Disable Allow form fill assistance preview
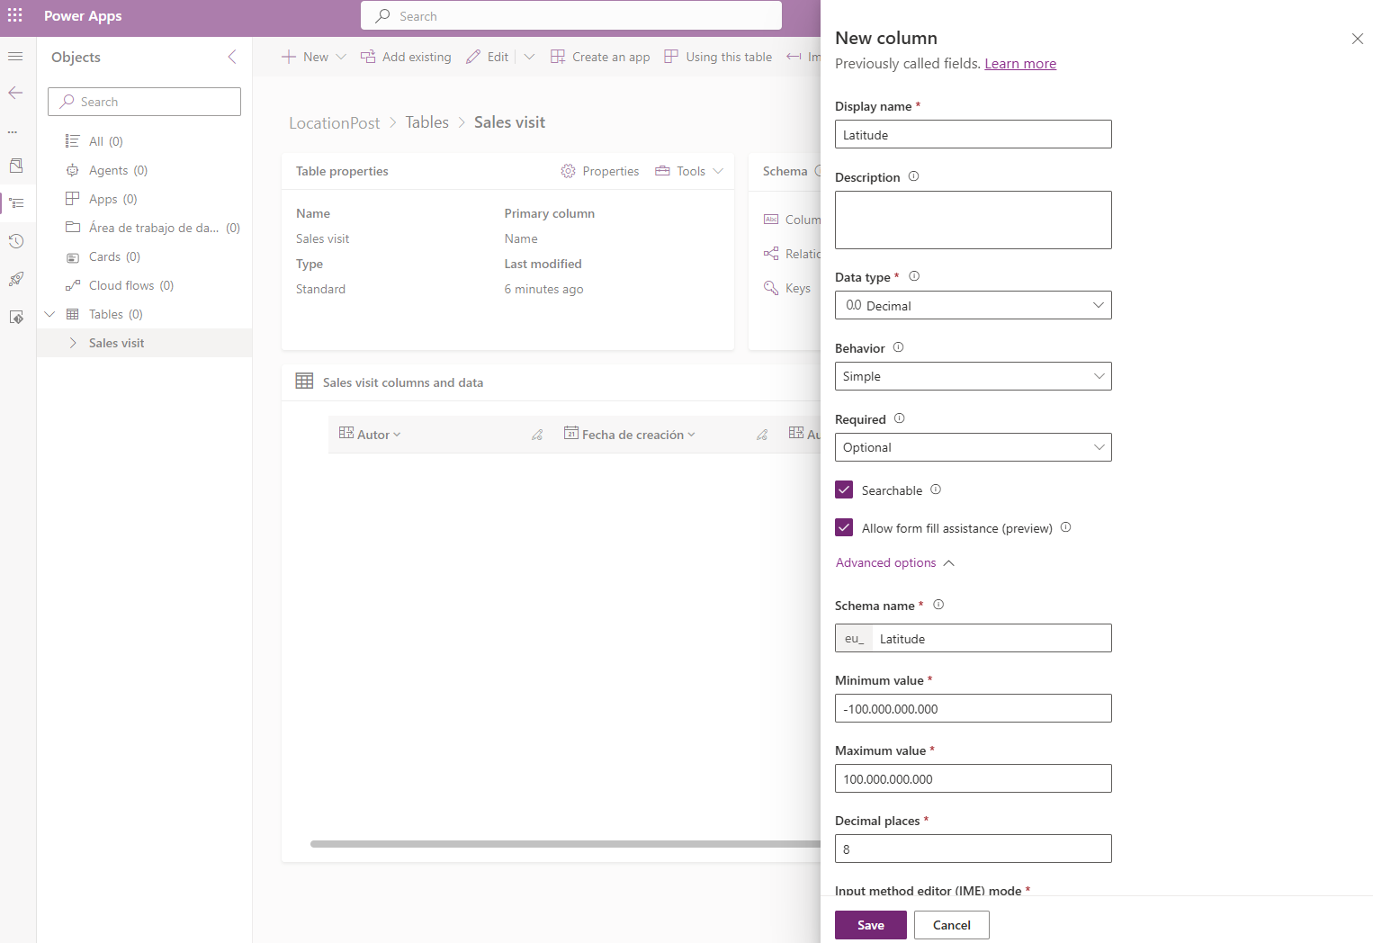Screen dimensions: 1373x943 pyautogui.click(x=844, y=527)
